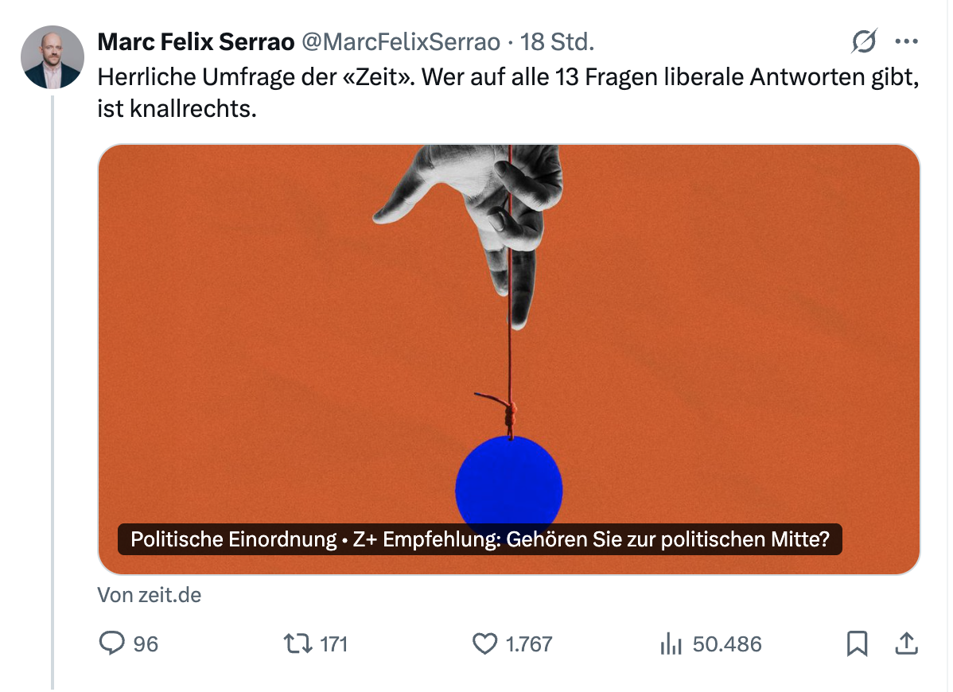Click the reply speech bubble icon
Viewport: 953px width, 692px height.
click(x=111, y=643)
